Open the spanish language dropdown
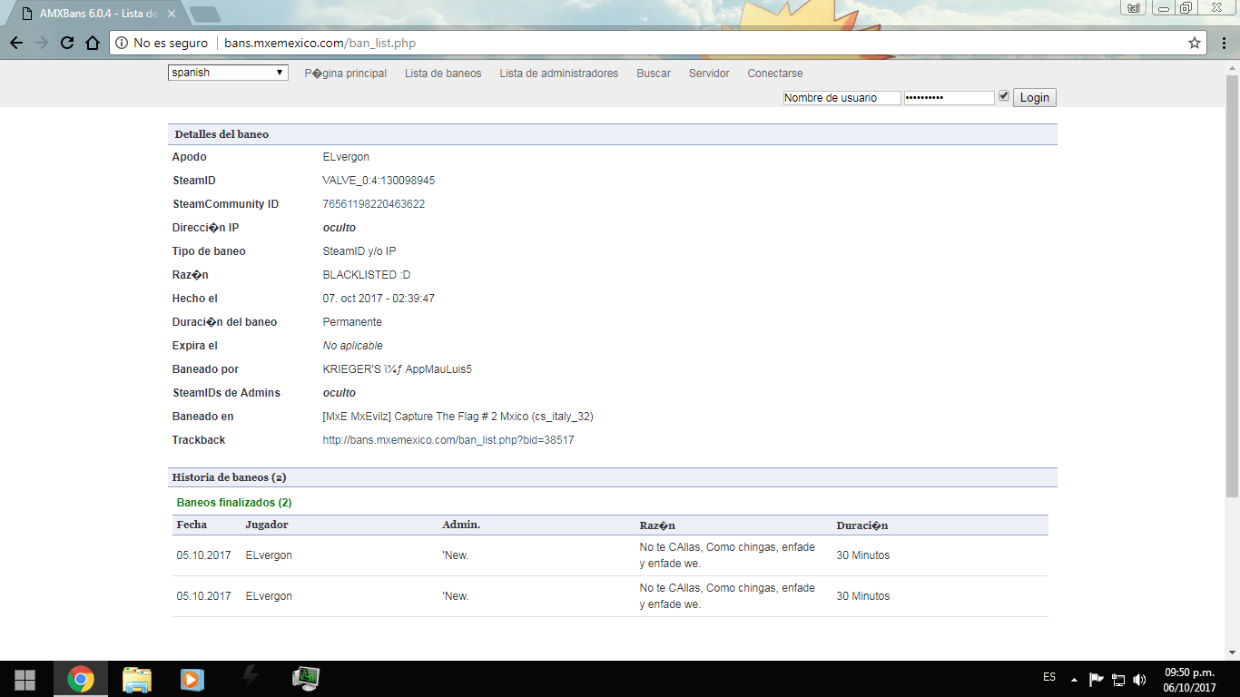The width and height of the screenshot is (1240, 697). pyautogui.click(x=228, y=73)
